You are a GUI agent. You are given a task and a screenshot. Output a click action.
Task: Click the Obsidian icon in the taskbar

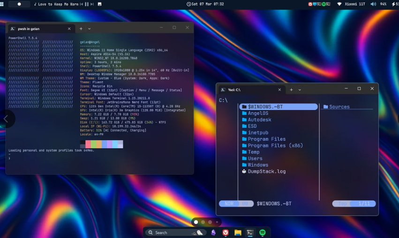click(x=214, y=232)
